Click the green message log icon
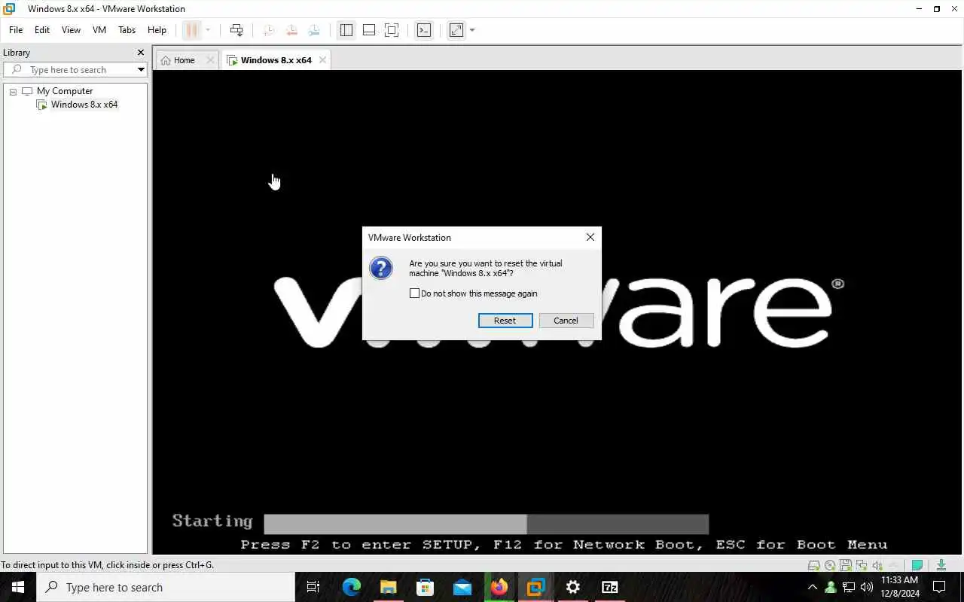Image resolution: width=964 pixels, height=602 pixels. pyautogui.click(x=917, y=565)
